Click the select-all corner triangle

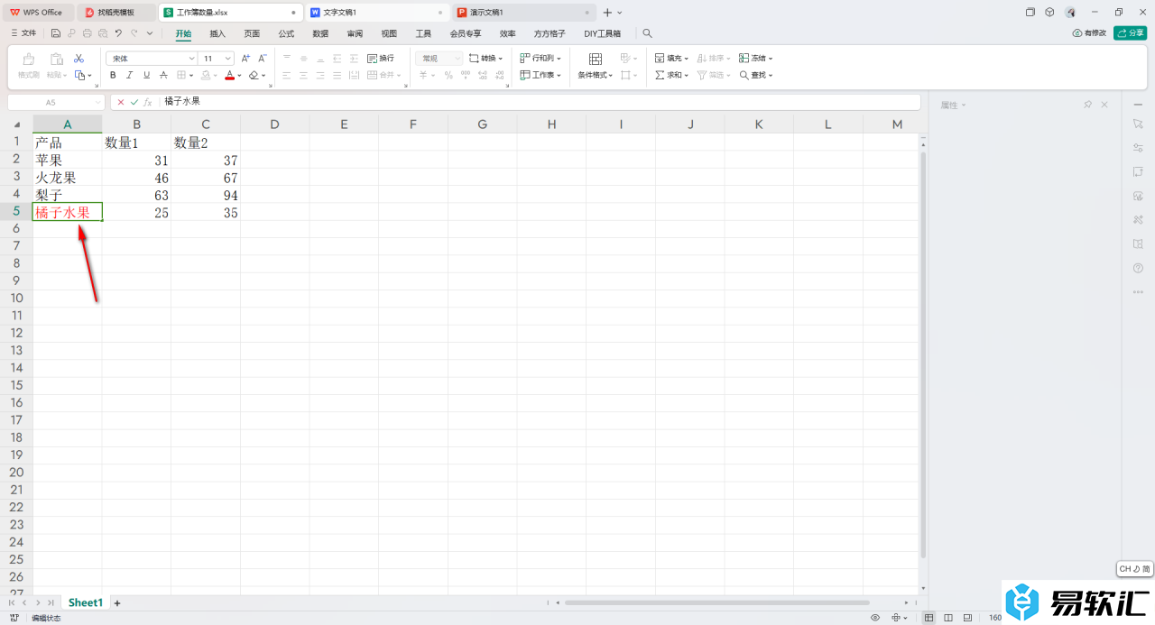click(x=16, y=124)
